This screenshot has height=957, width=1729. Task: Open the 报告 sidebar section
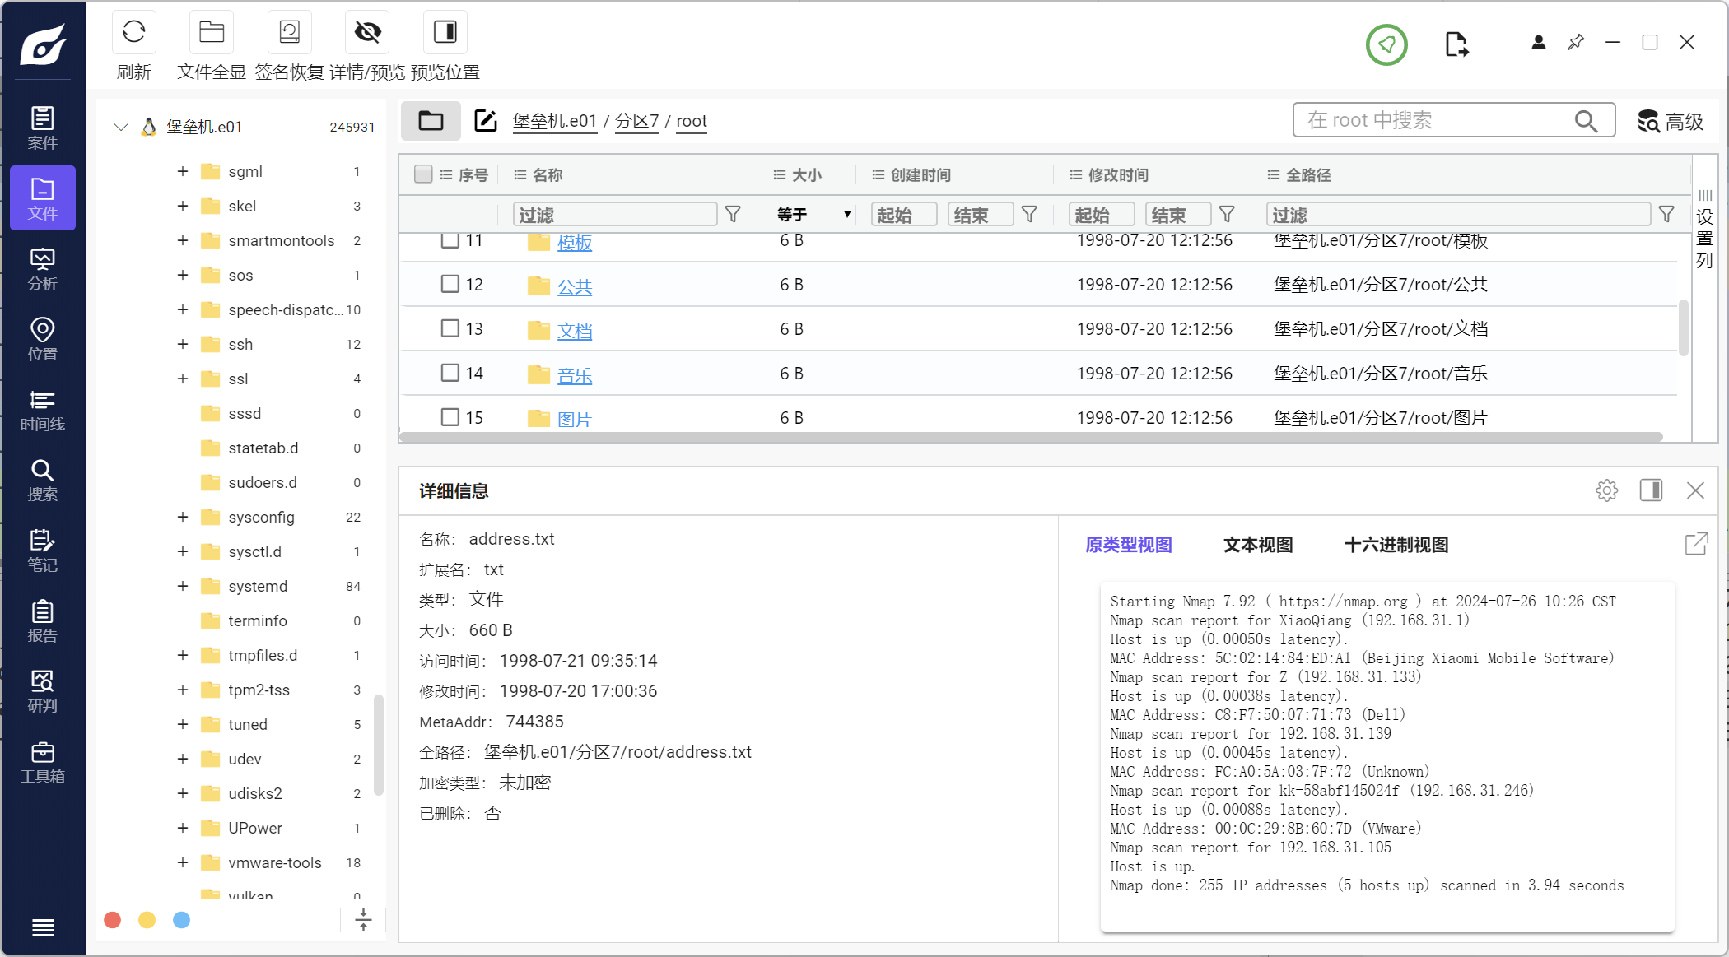pyautogui.click(x=43, y=621)
